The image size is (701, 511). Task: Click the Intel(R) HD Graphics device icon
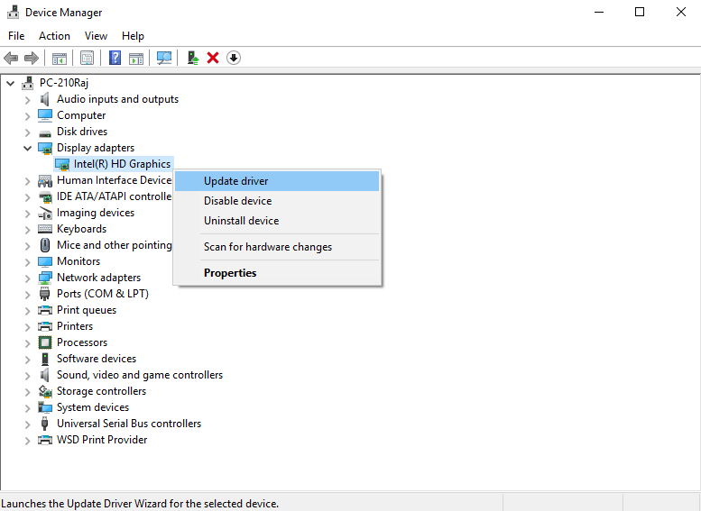[62, 164]
